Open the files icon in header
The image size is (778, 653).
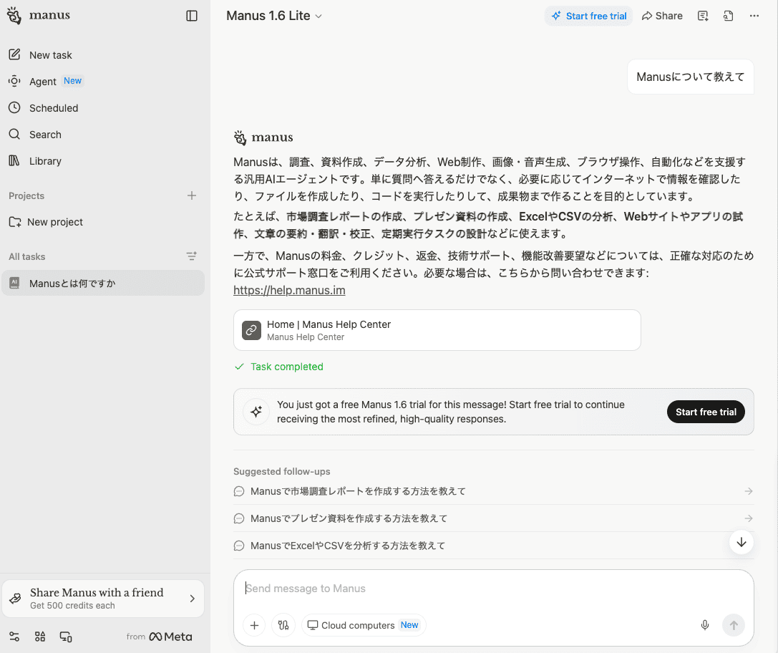729,16
